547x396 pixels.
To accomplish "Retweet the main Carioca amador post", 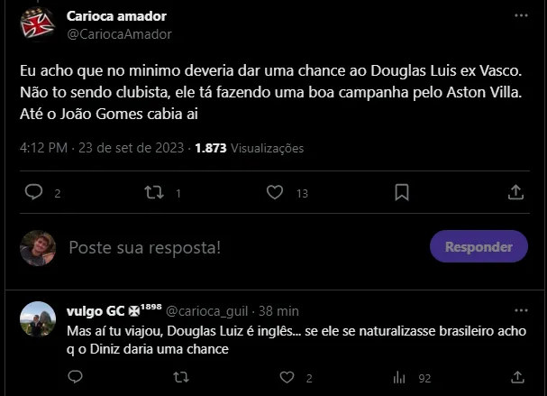I will (154, 192).
